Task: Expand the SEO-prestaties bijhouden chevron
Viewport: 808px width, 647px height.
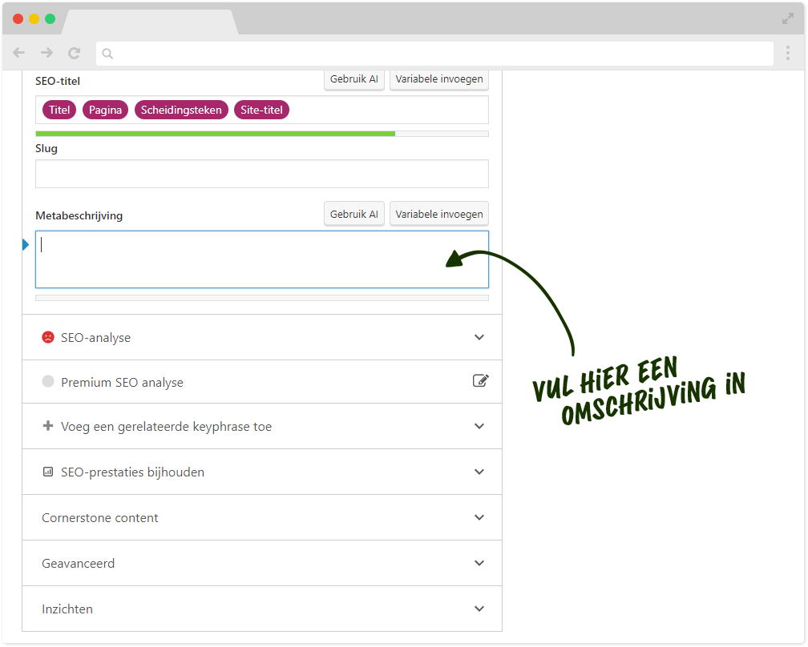Action: [479, 472]
